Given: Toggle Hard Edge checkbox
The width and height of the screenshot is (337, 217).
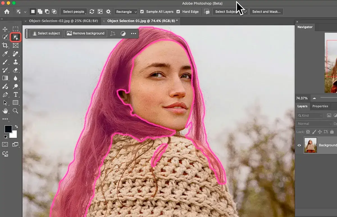Looking at the screenshot, I should click(178, 12).
